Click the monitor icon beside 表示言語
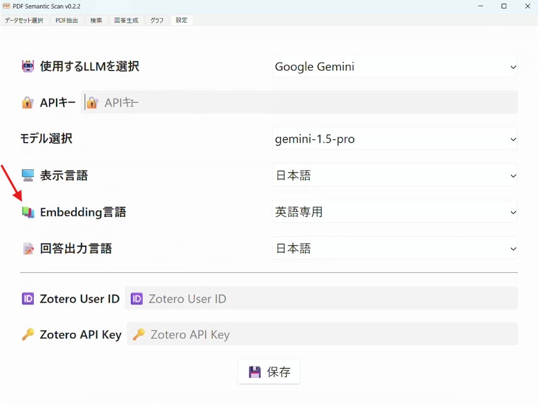The image size is (538, 406). 28,175
